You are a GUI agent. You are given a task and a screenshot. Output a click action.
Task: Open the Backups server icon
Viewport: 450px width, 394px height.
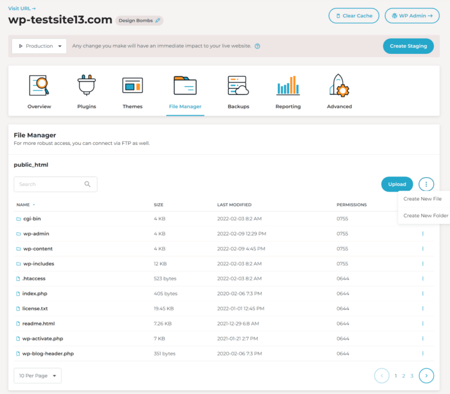click(x=238, y=86)
